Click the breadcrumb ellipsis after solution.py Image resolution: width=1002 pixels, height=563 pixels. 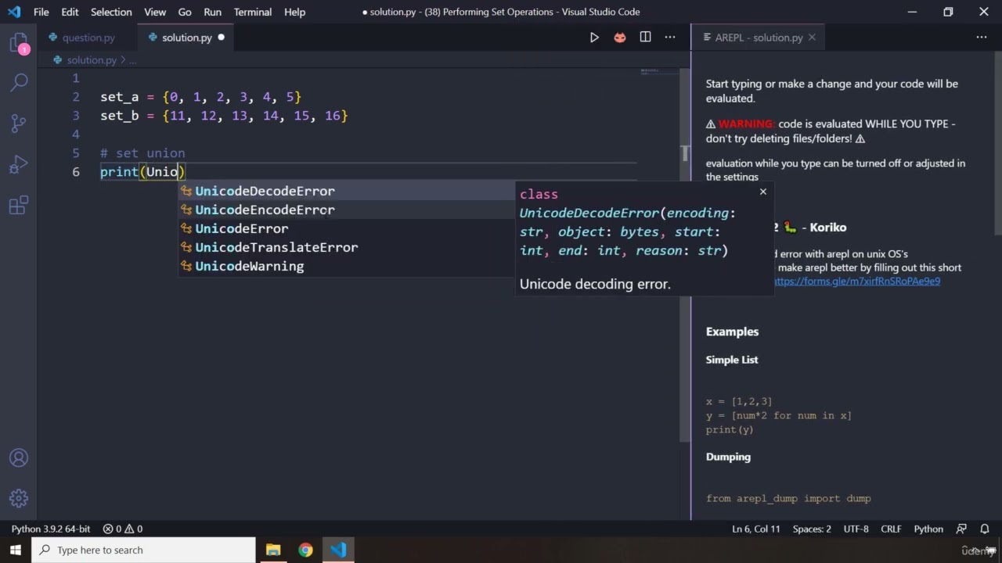(133, 59)
